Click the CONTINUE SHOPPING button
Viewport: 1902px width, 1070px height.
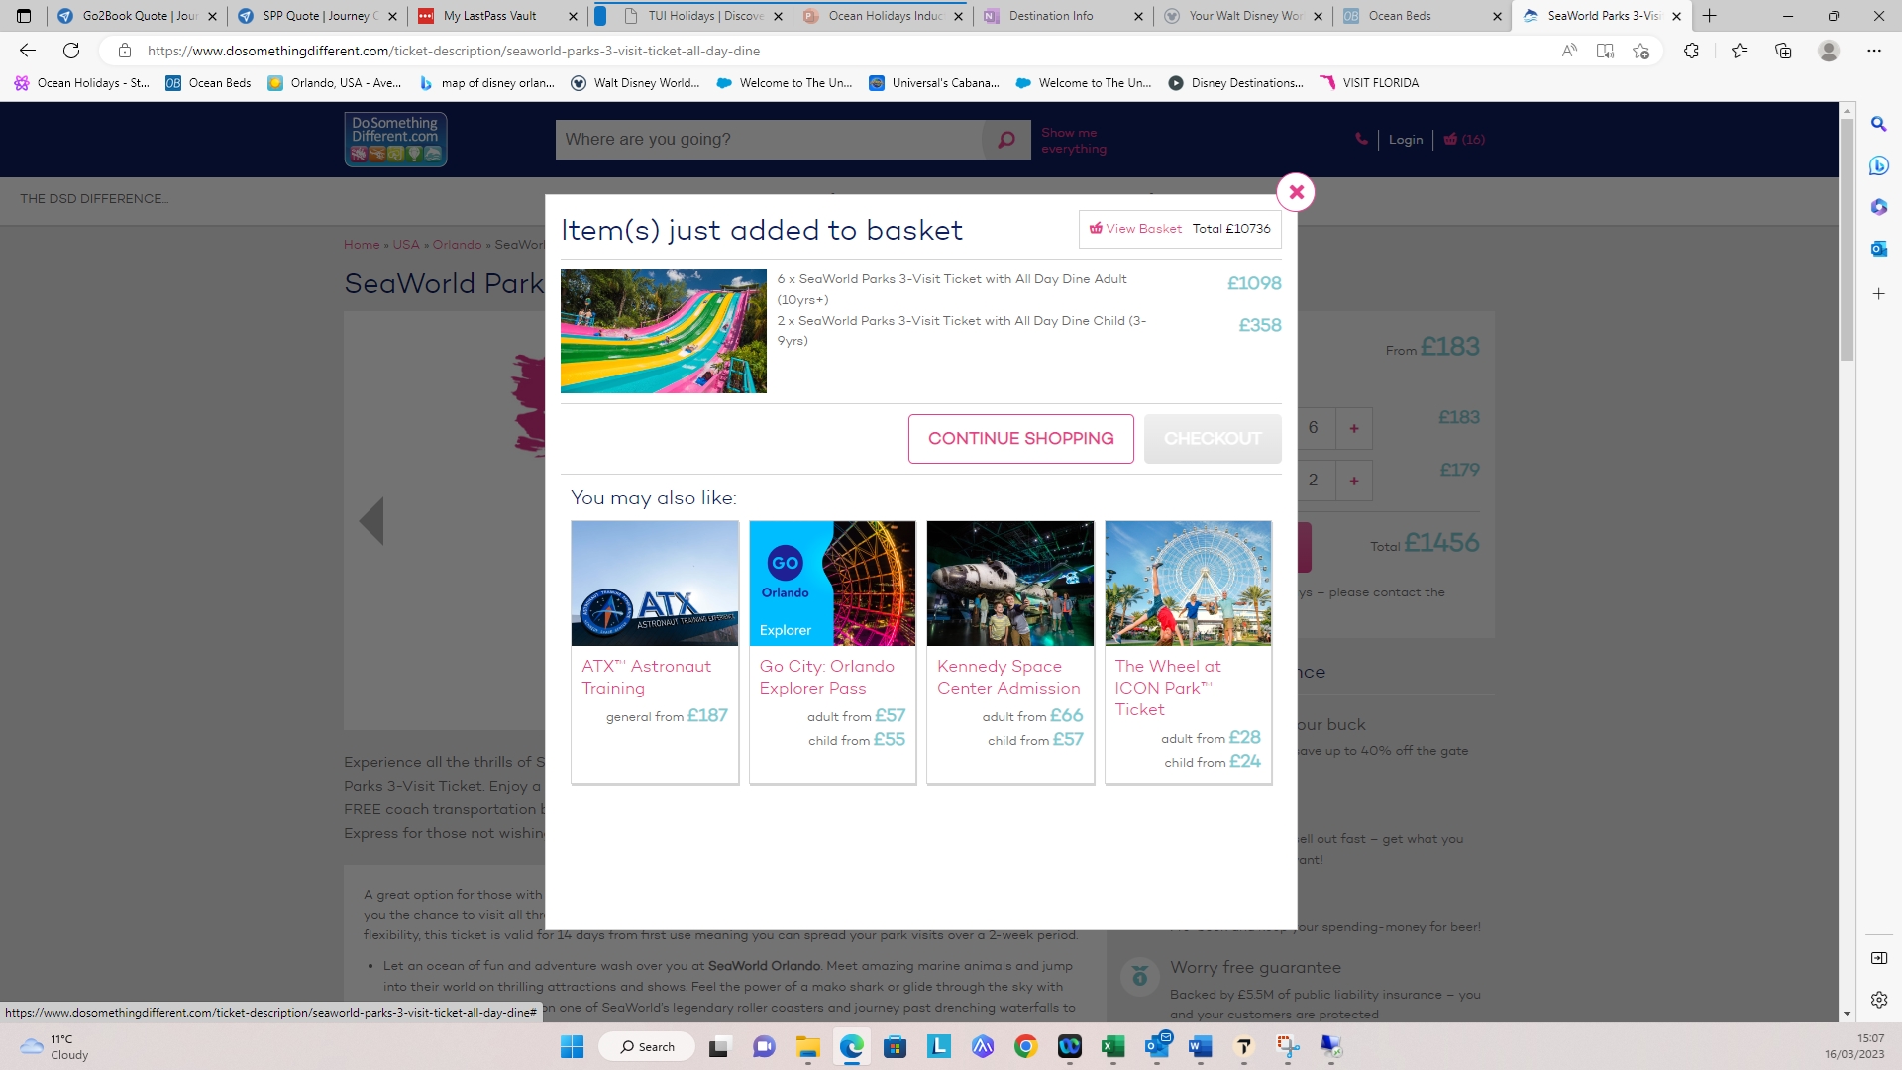coord(1020,439)
